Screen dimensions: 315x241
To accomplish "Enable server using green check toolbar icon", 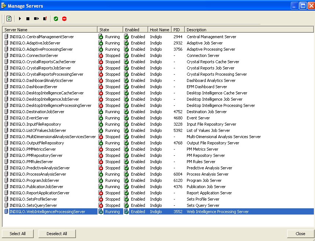I will [x=56, y=19].
